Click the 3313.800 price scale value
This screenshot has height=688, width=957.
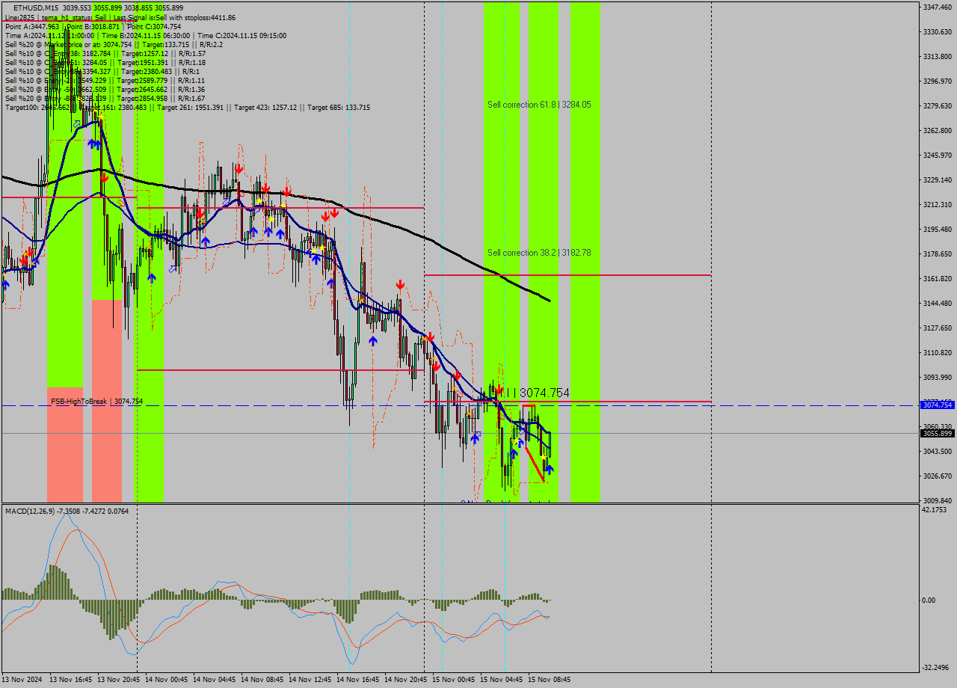[938, 57]
